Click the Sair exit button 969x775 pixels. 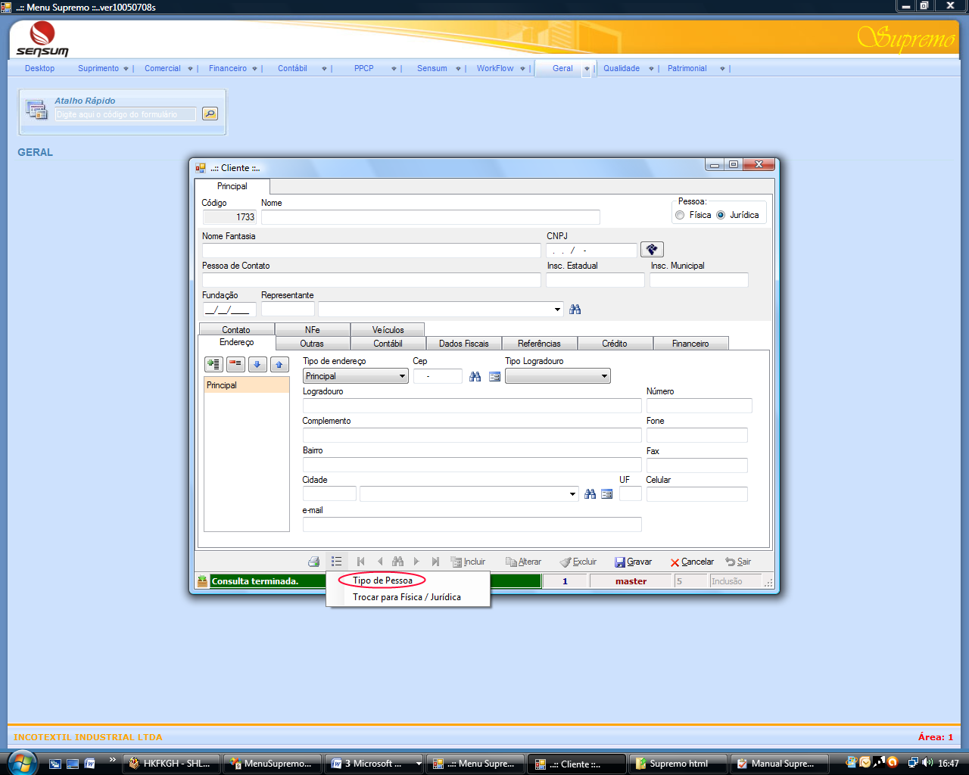tap(738, 562)
